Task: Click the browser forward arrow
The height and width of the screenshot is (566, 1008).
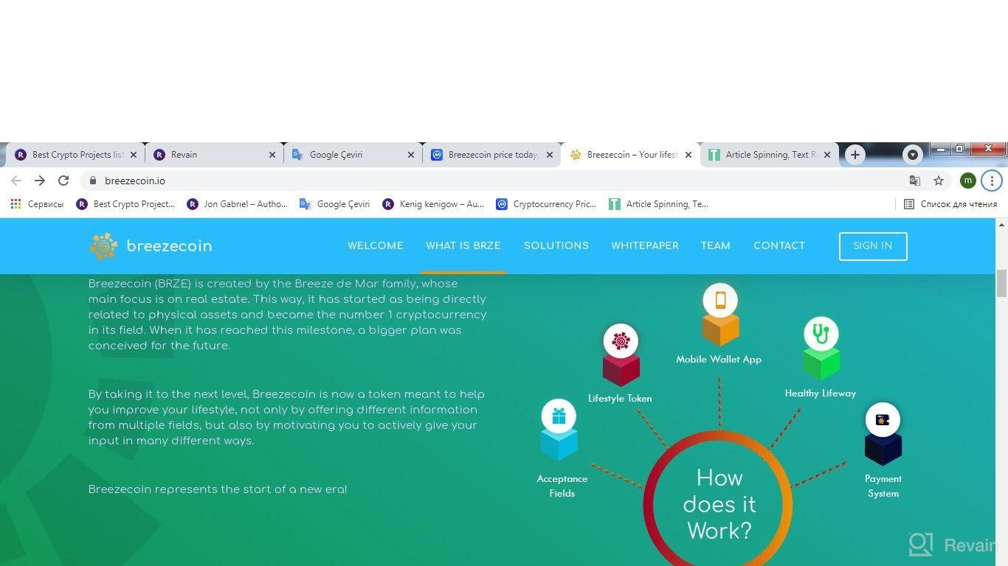Action: click(40, 181)
